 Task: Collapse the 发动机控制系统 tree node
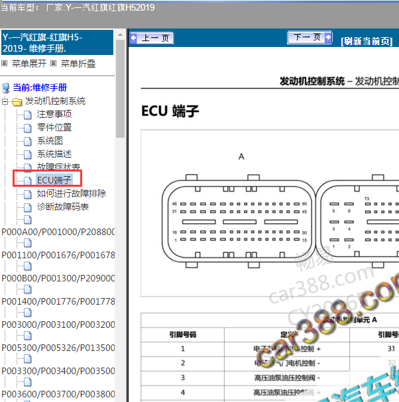point(5,101)
